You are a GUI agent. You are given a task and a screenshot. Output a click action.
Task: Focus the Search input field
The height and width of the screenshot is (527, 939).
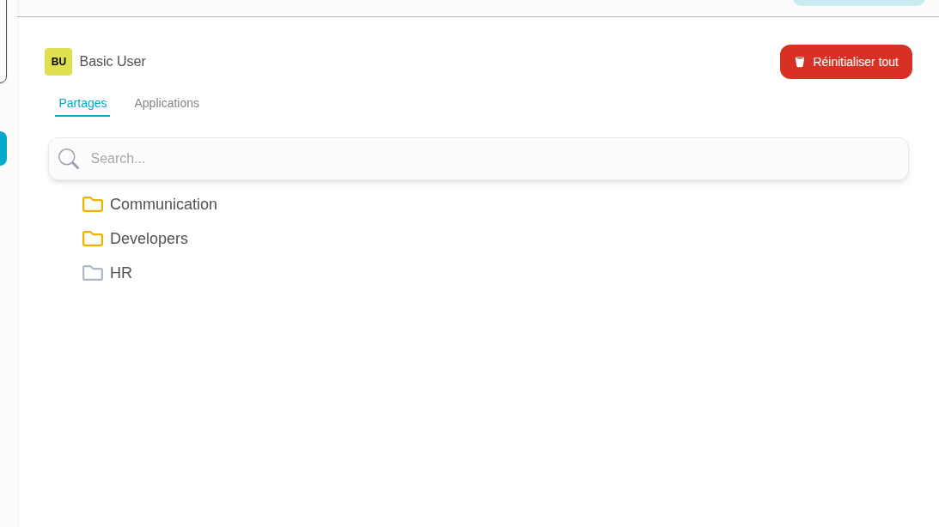pos(490,159)
